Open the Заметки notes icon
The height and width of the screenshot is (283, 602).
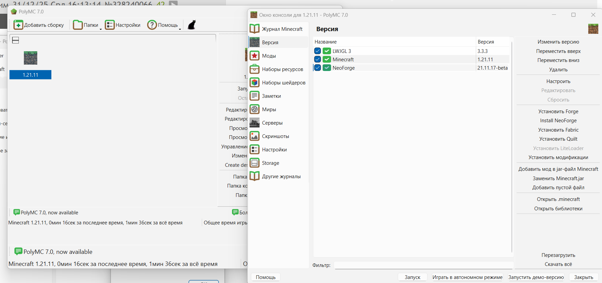pyautogui.click(x=254, y=96)
